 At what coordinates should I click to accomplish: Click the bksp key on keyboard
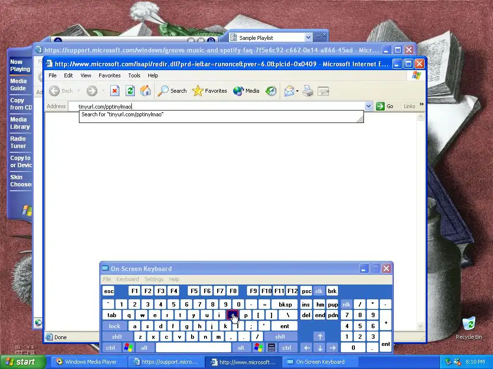point(285,304)
